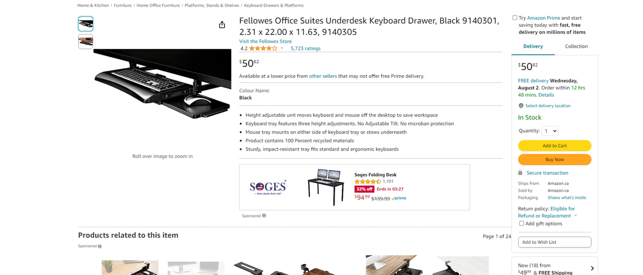Click the lock icon beside Secure transaction
The width and height of the screenshot is (643, 275).
(520, 172)
